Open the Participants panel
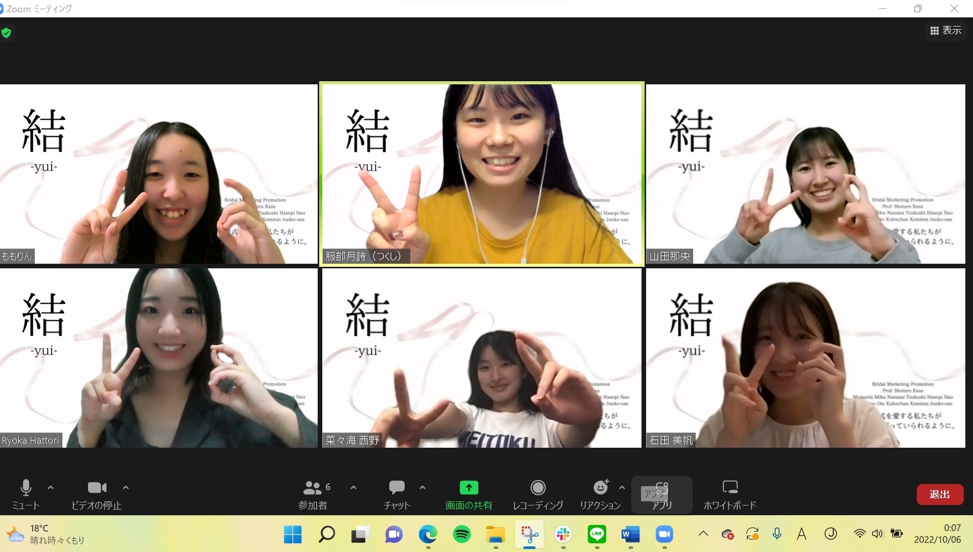This screenshot has width=973, height=552. click(x=313, y=494)
